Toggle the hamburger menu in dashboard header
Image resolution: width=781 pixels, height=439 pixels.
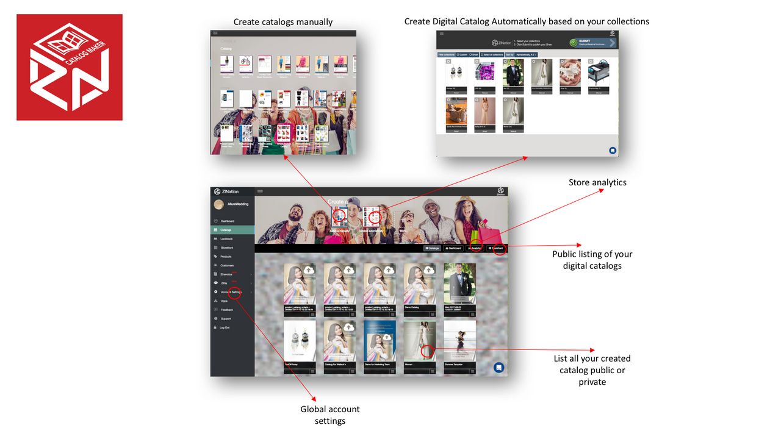point(260,191)
